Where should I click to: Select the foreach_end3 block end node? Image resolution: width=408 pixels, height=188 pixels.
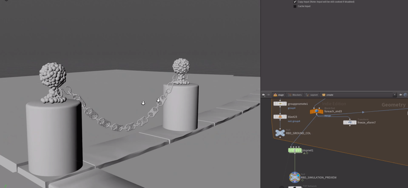click(317, 111)
